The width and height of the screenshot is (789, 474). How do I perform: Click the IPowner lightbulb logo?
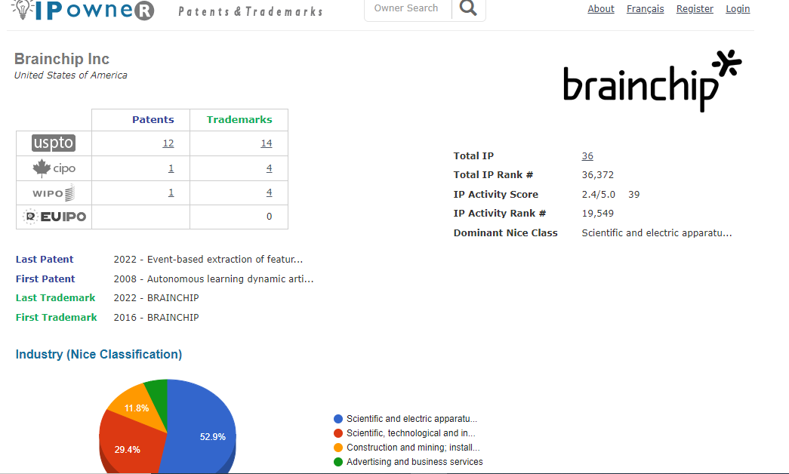83,10
